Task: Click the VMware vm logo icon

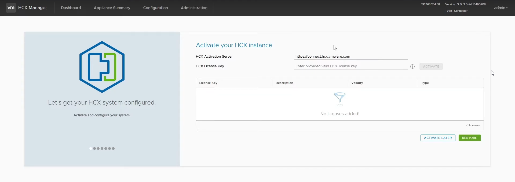Action: tap(11, 8)
